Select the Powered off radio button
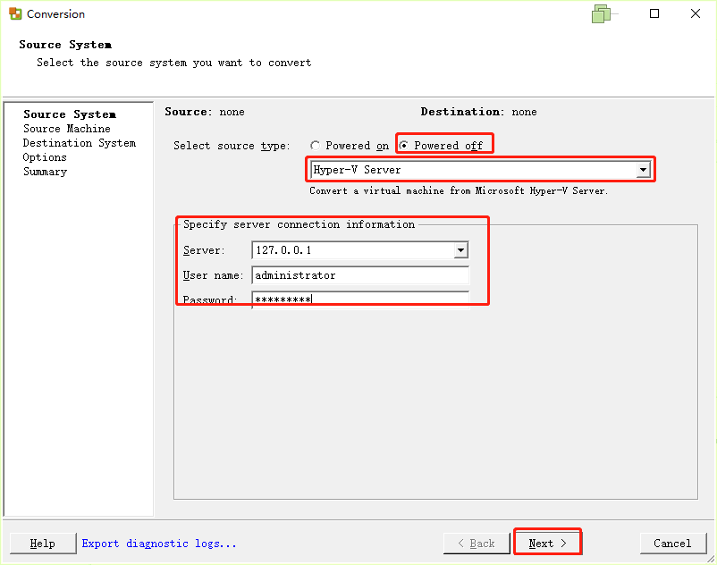The width and height of the screenshot is (717, 565). [403, 146]
